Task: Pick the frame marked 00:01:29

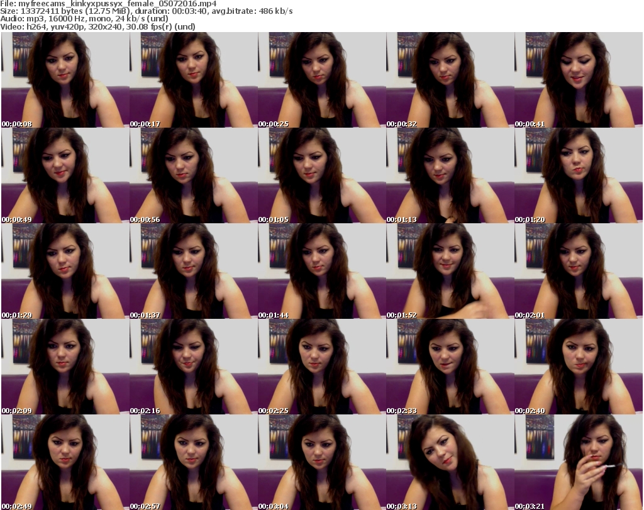Action: click(65, 271)
